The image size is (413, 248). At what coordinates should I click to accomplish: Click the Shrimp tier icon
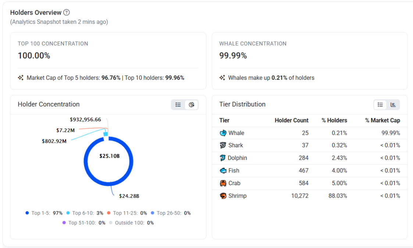pos(223,195)
